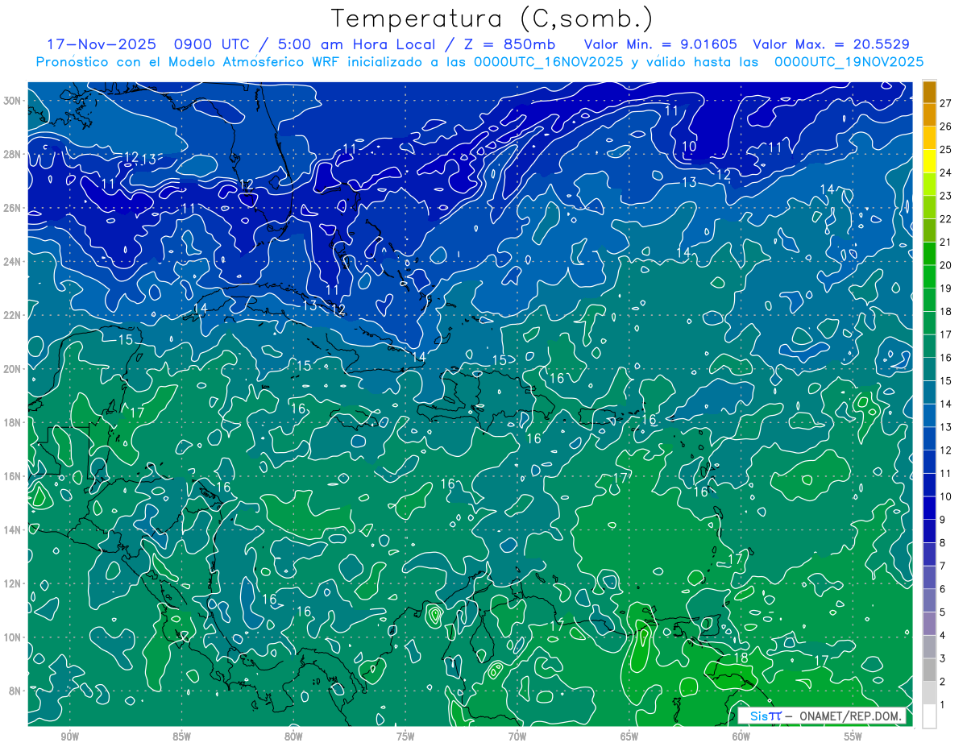Viewport: 967px width, 747px height.
Task: Click '0000UTC_19NOV2025' valid-until text
Action: [849, 62]
